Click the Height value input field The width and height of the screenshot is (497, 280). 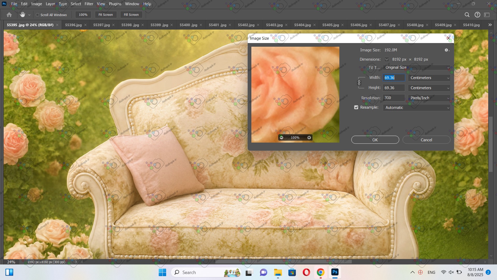pos(393,88)
